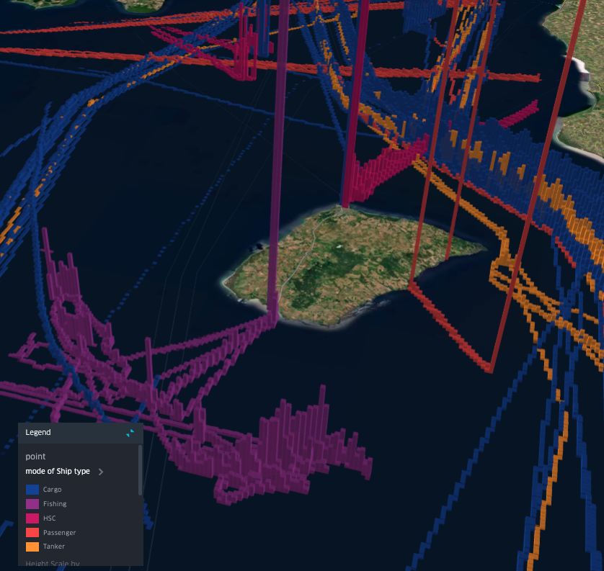The width and height of the screenshot is (604, 571).
Task: Expand the chevron beside mode of Ship type
Action: click(101, 472)
